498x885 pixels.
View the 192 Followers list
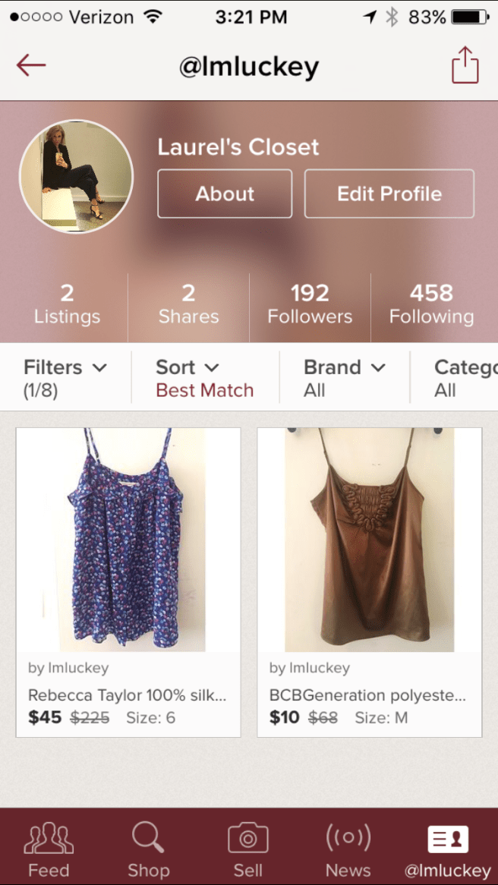click(x=310, y=304)
